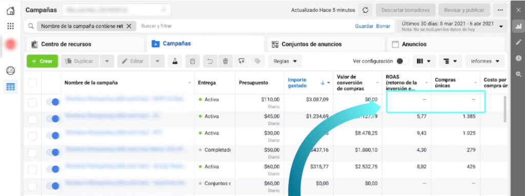Switch to Anuncios tab
Screen dimensions: 525x196
[446, 44]
